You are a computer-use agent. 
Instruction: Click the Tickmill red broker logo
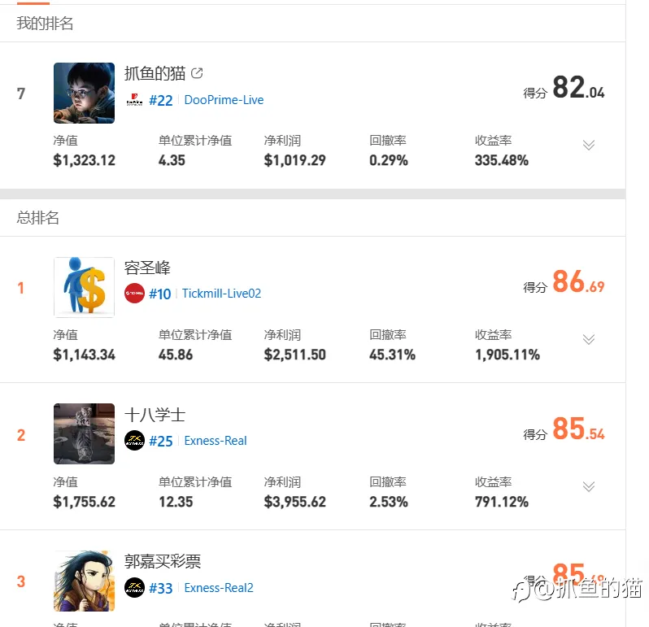point(134,293)
